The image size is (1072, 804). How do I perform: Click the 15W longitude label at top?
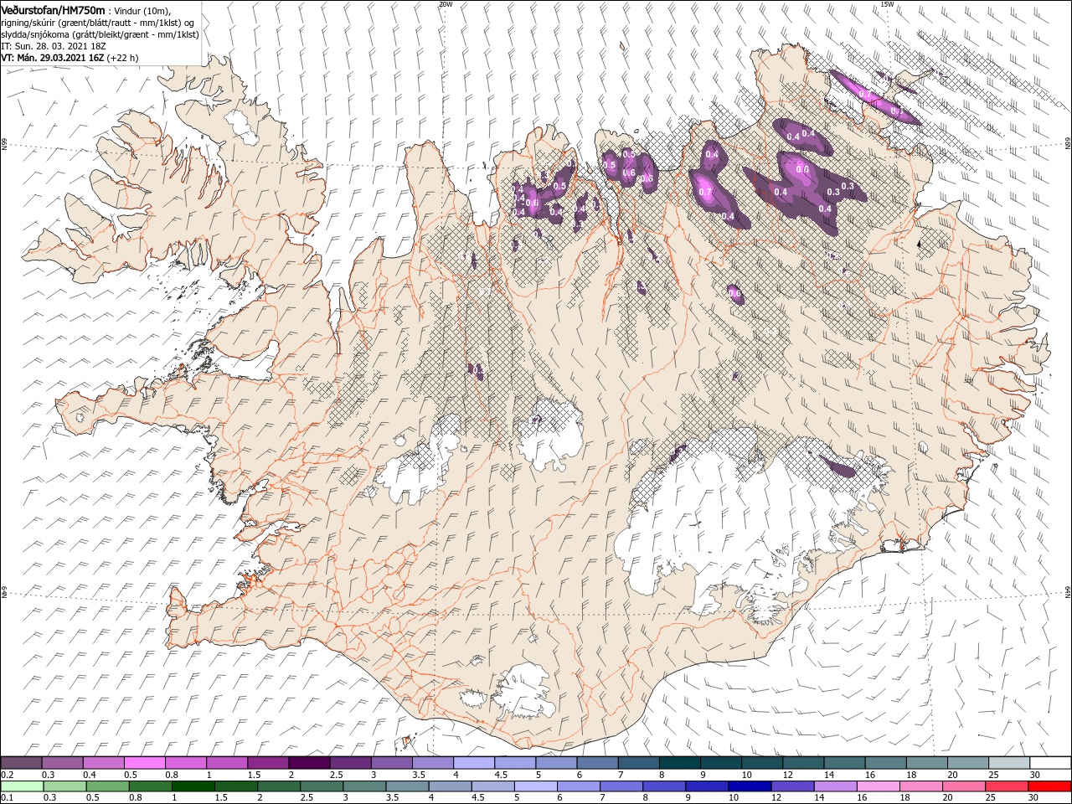point(886,4)
